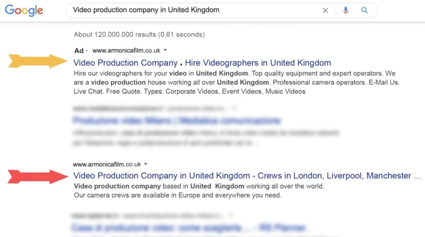The height and width of the screenshot is (237, 425).
Task: Expand the dropdown arrow on the blurred second result URL
Action: [x=234, y=108]
